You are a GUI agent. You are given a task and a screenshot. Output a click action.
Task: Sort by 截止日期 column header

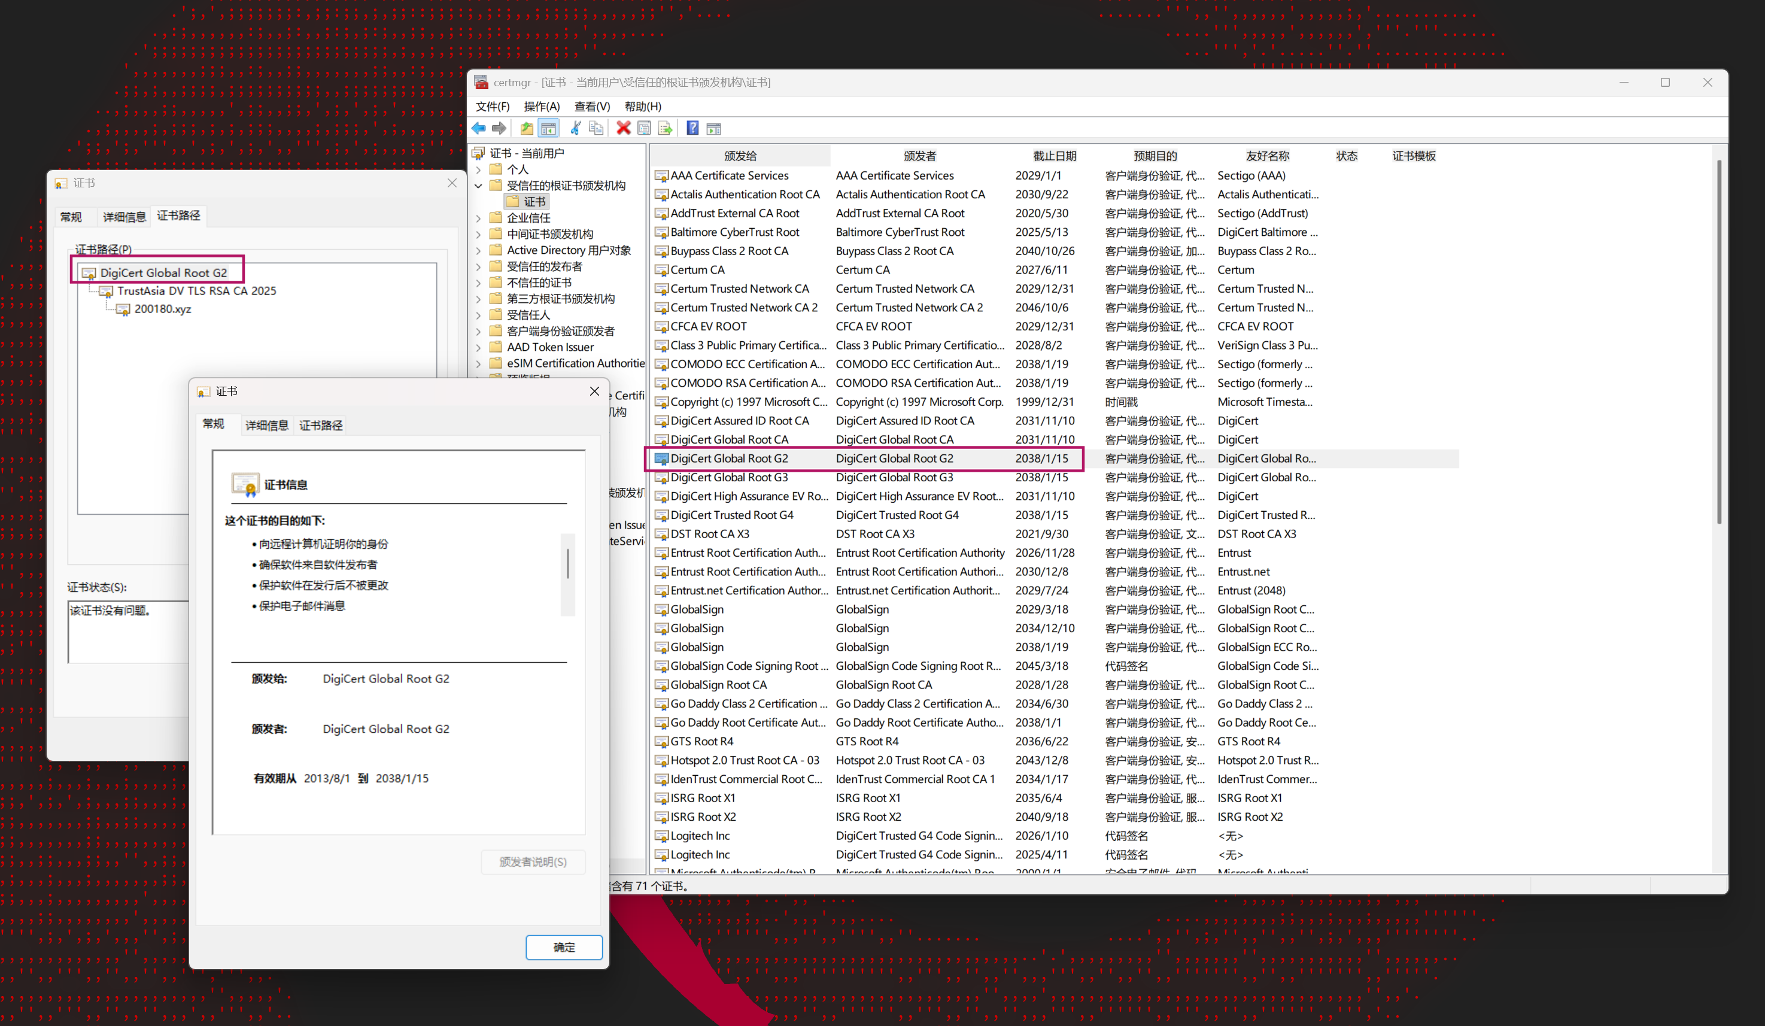coord(1054,156)
